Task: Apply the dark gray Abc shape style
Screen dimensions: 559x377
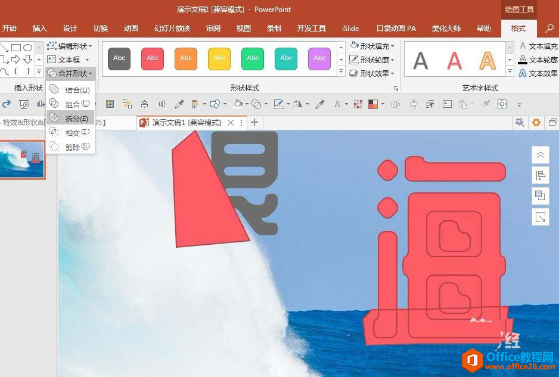Action: tap(119, 58)
